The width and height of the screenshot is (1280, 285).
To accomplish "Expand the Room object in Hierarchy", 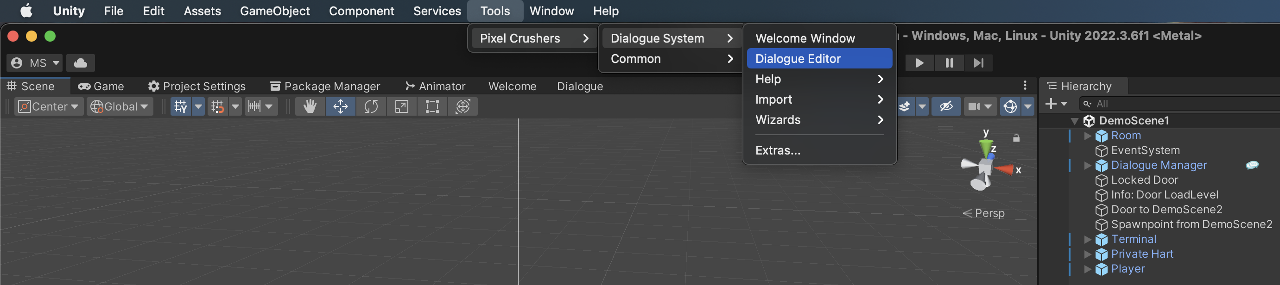I will (1087, 135).
